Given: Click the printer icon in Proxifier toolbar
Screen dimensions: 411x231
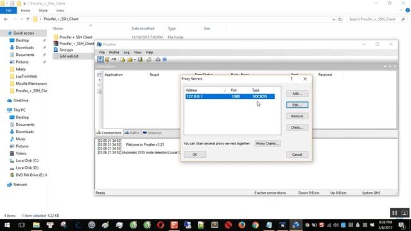Looking at the screenshot, I should (x=158, y=60).
